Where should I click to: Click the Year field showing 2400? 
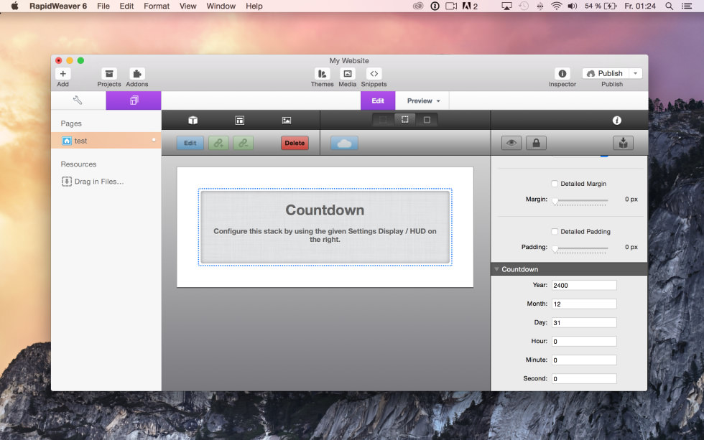tap(584, 285)
